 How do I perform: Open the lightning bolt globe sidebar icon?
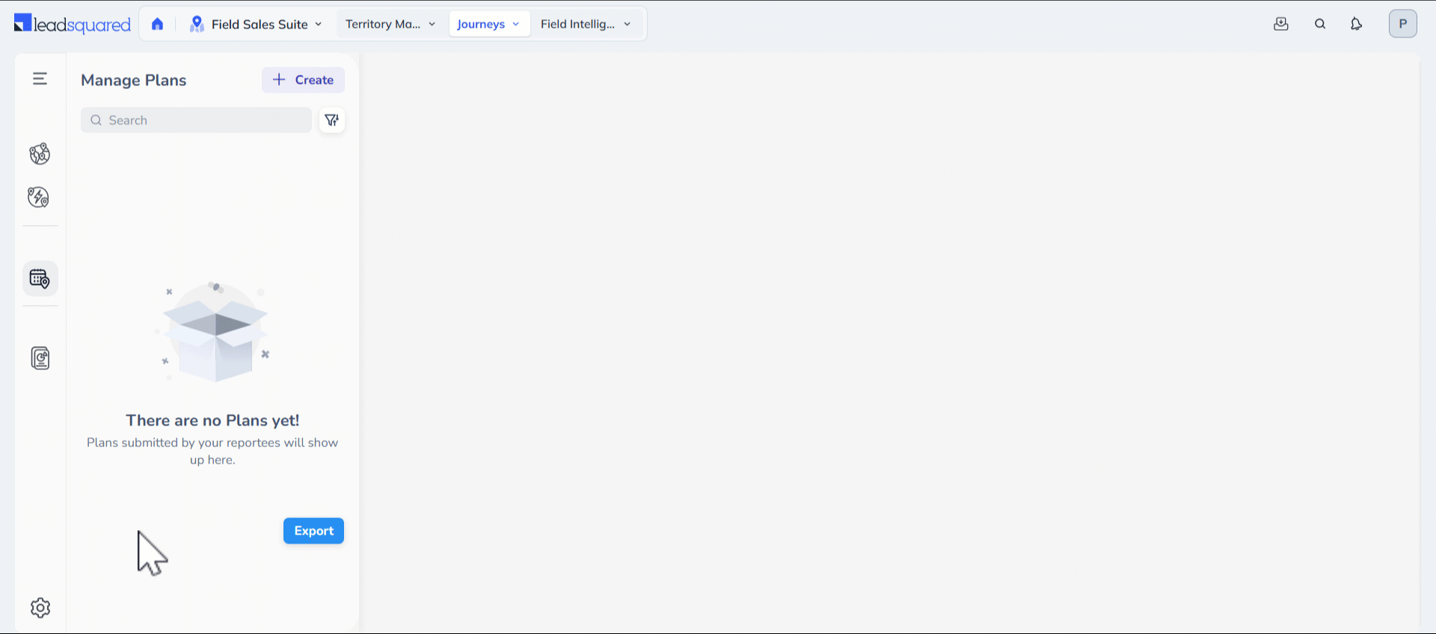(39, 197)
